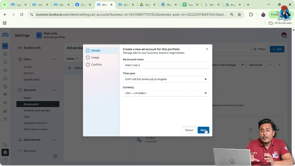Reload the browser page

tap(22, 15)
